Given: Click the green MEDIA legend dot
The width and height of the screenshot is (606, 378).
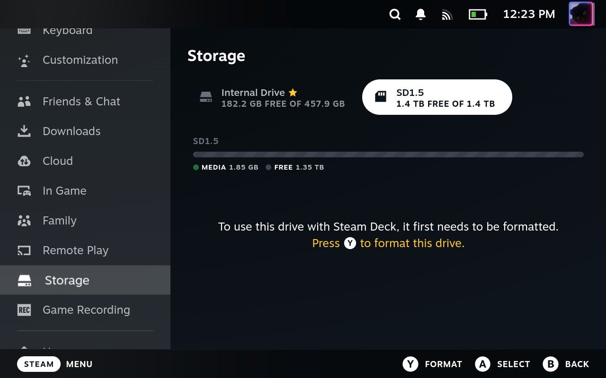Looking at the screenshot, I should 196,167.
